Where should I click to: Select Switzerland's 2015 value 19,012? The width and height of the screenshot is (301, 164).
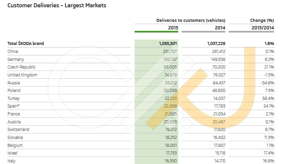171,130
